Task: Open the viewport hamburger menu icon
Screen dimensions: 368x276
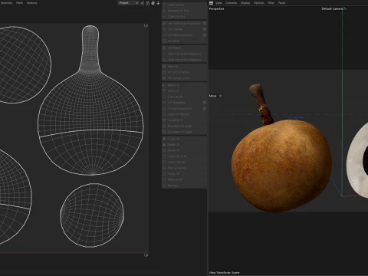Action: click(x=211, y=3)
